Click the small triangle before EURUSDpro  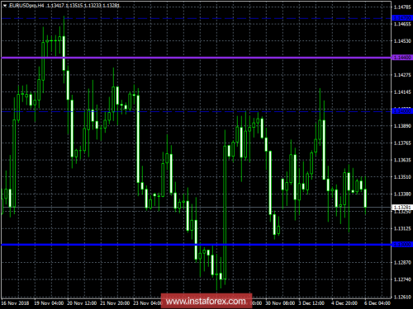click(x=5, y=6)
